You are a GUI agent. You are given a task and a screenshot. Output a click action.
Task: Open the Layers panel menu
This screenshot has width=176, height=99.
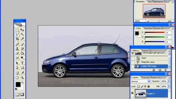pos(169,78)
